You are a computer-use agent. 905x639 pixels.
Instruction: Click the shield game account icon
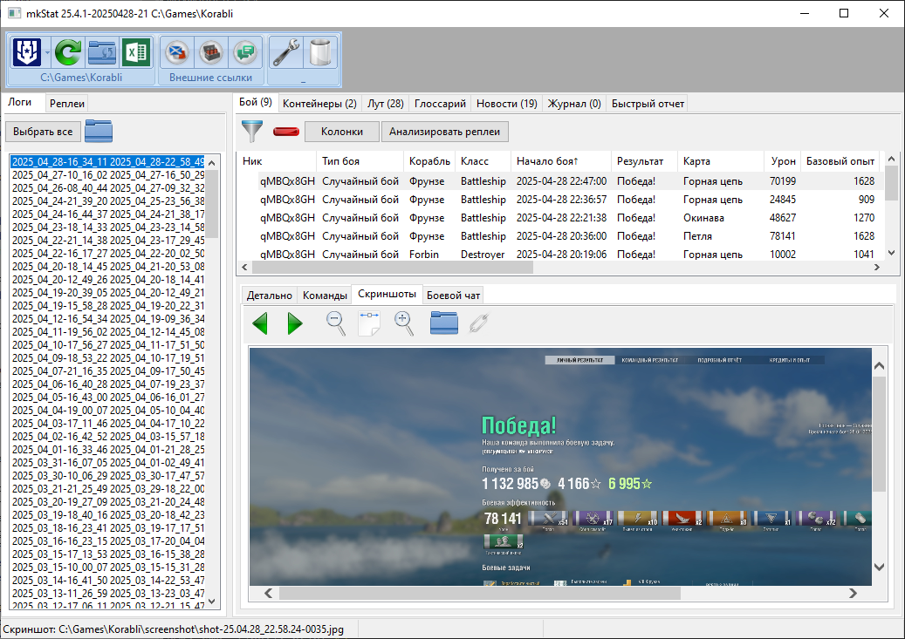[x=26, y=52]
